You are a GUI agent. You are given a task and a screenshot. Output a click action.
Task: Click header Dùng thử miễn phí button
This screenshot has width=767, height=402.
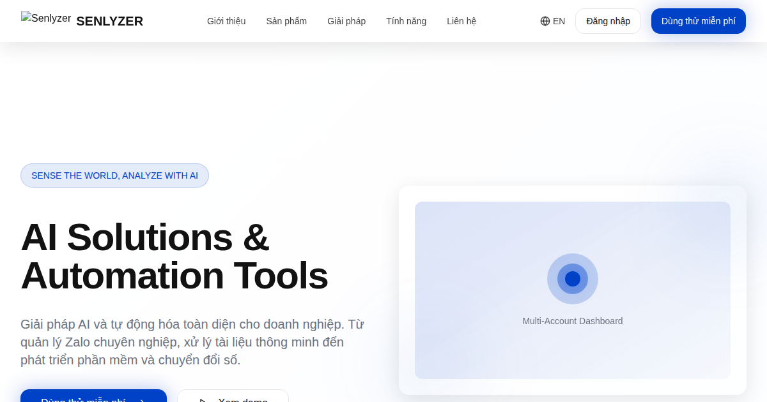[699, 21]
